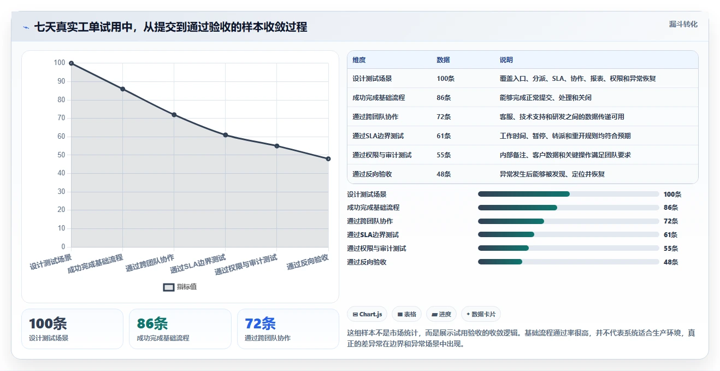
Task: Select chart data point at value 72
Action: [x=174, y=115]
